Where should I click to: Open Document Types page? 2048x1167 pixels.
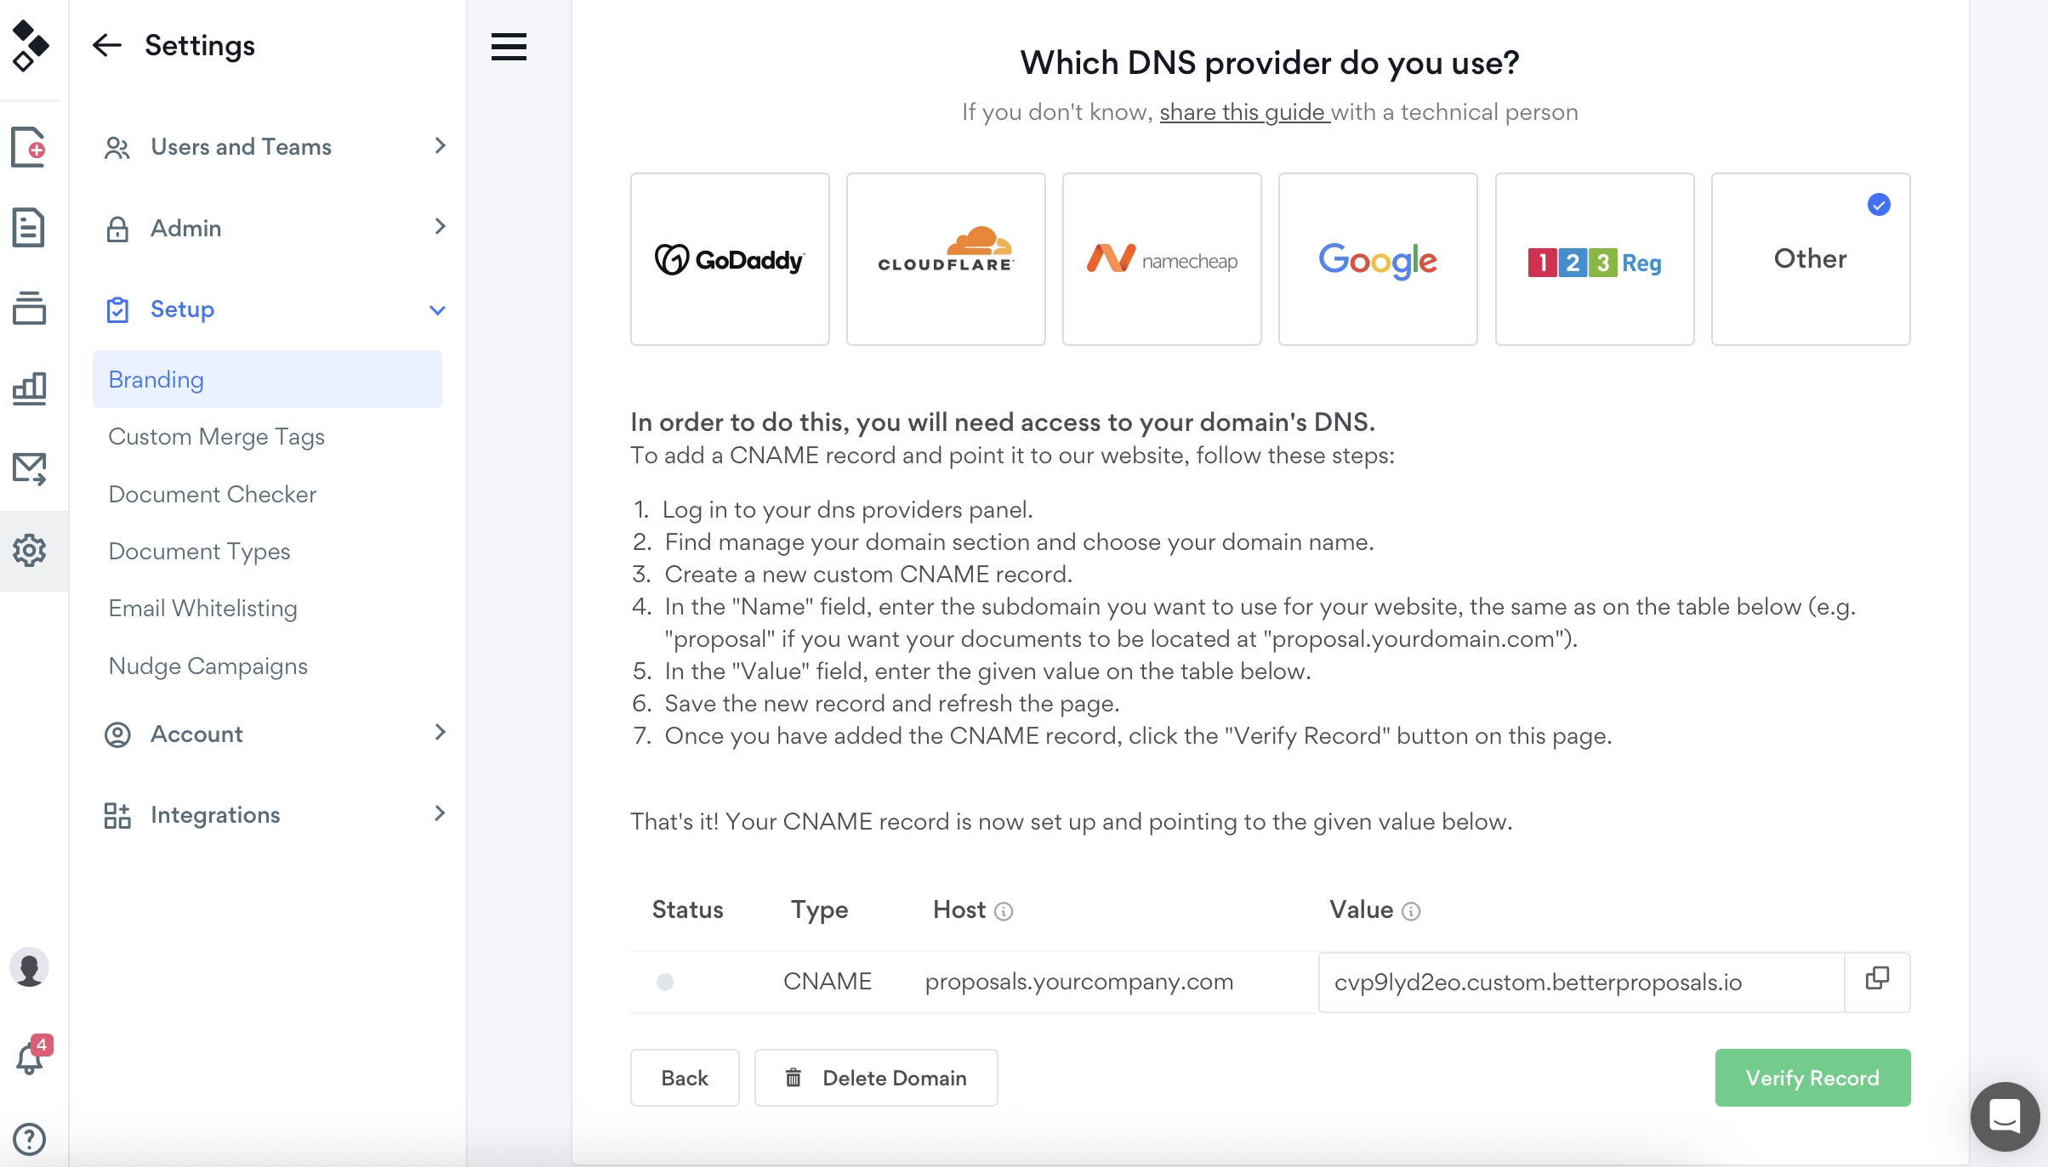click(199, 552)
